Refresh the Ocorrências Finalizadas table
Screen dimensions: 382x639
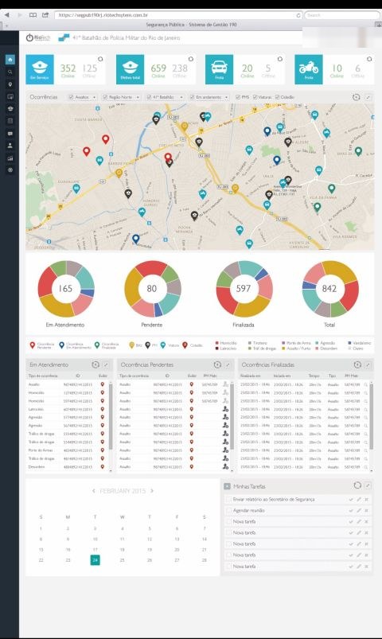pos(357,364)
